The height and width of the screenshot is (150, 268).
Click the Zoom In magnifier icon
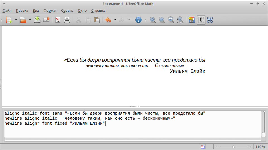[152, 20]
